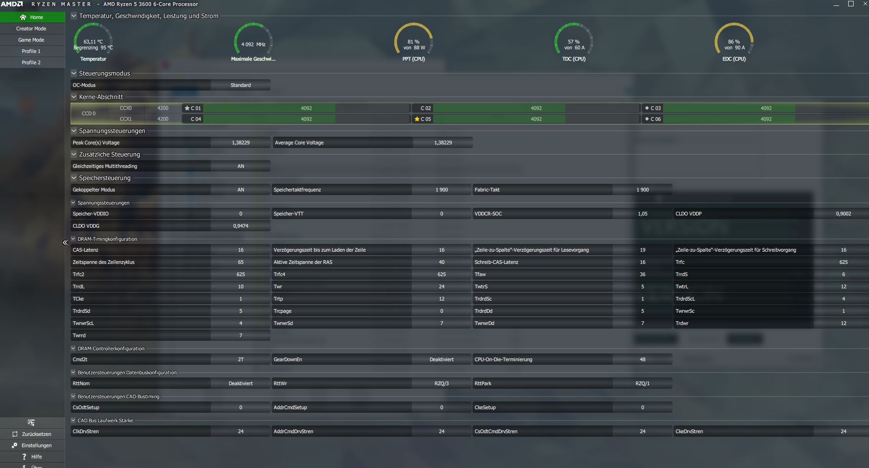Viewport: 869px width, 468px height.
Task: Click Peak Core(s) Voltage value 1,38229
Action: tap(241, 143)
